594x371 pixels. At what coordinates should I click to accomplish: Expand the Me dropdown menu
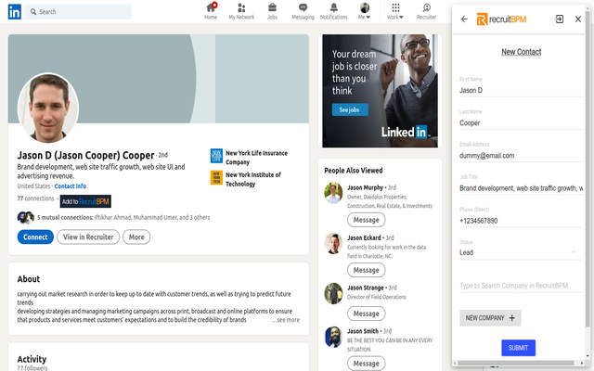365,11
